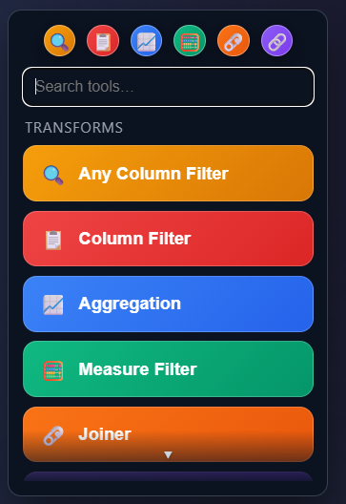Viewport: 346px width, 504px height.
Task: Click the magnifier icon inside Any Column Filter
Action: click(53, 175)
